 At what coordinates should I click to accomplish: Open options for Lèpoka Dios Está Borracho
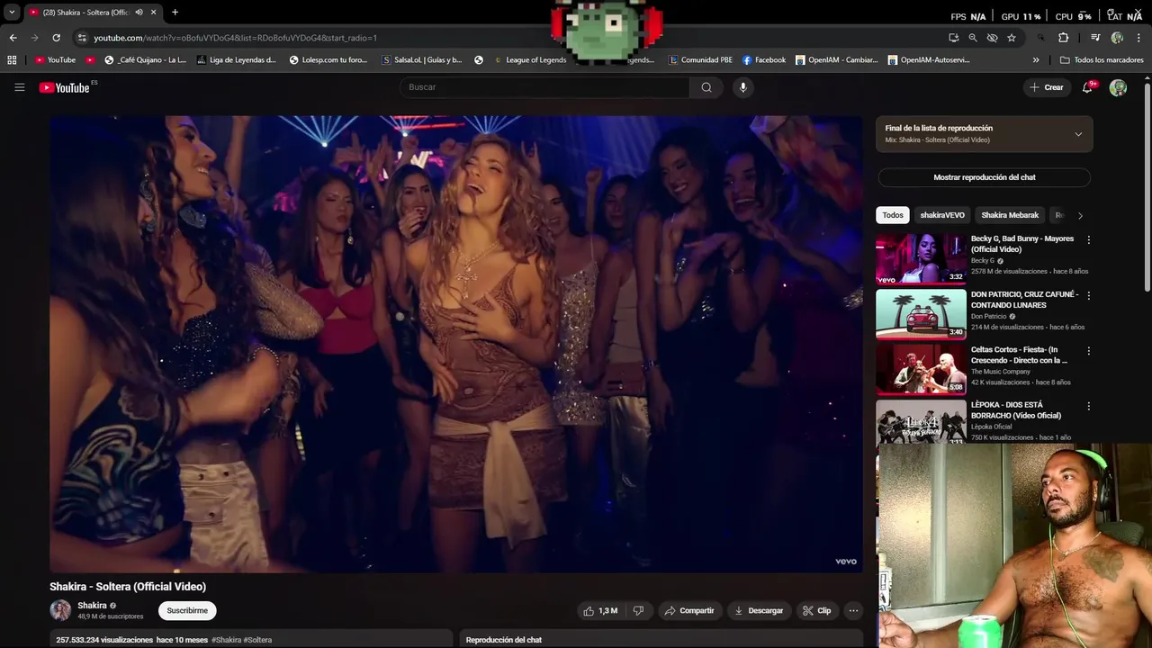pos(1088,406)
